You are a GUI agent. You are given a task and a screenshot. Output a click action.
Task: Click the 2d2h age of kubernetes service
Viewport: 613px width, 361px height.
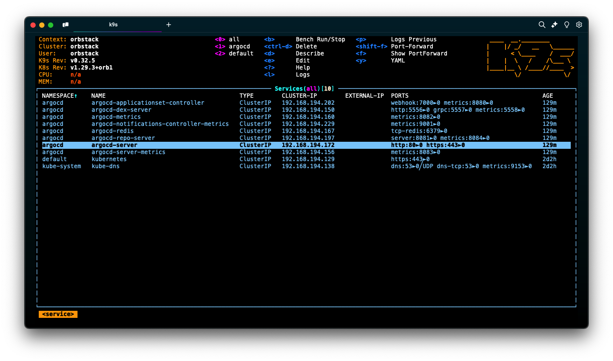point(550,159)
